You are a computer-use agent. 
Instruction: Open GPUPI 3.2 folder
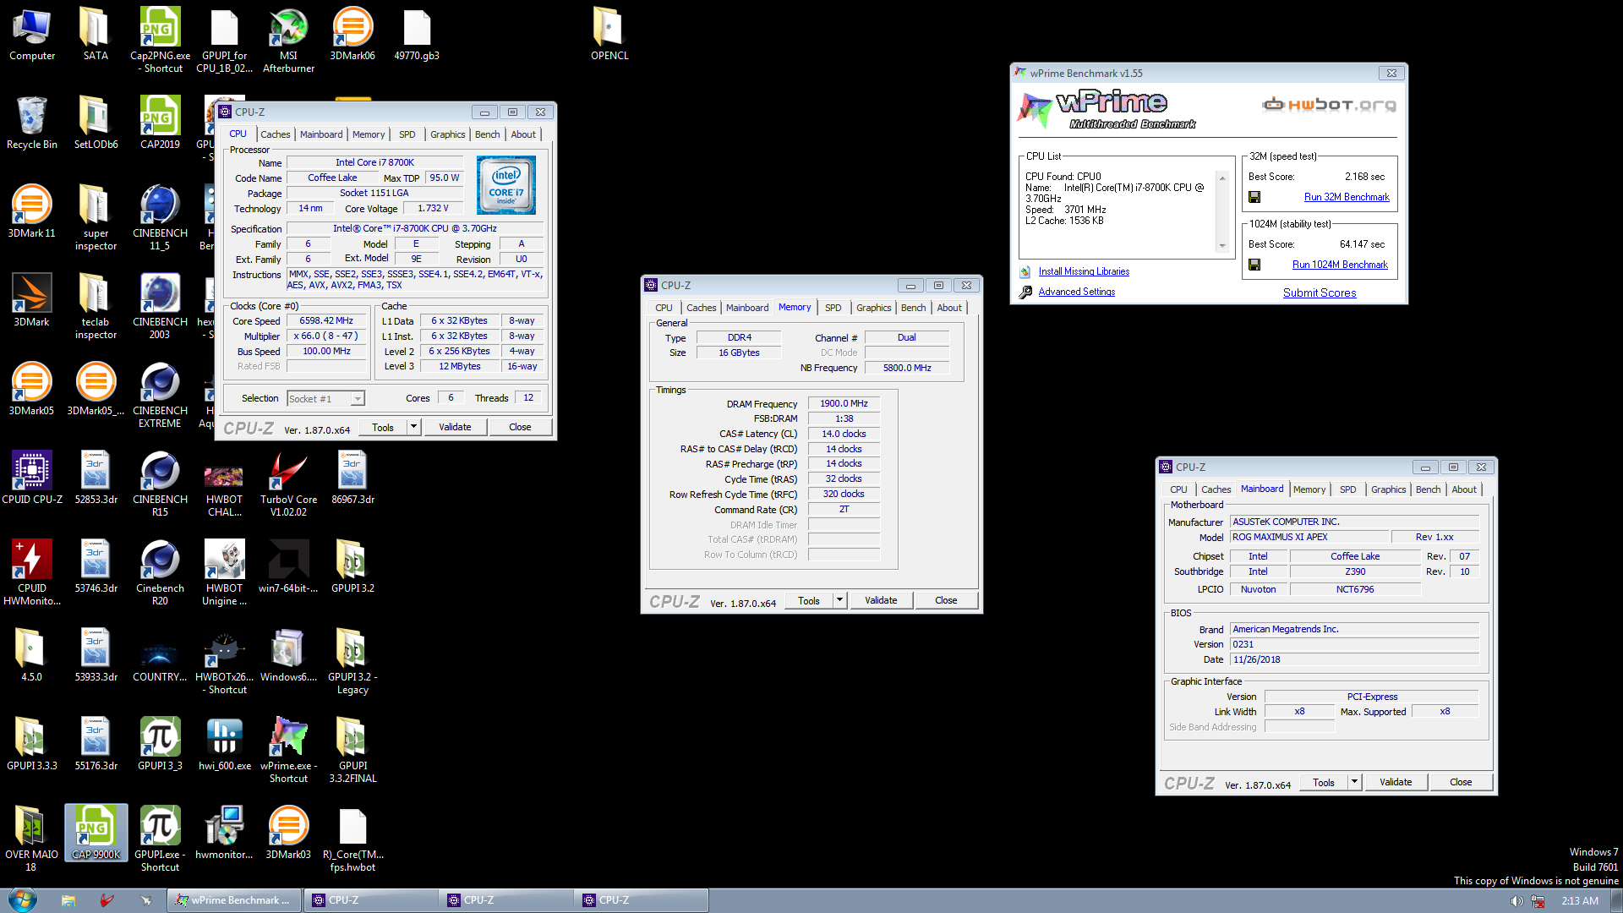pyautogui.click(x=352, y=567)
